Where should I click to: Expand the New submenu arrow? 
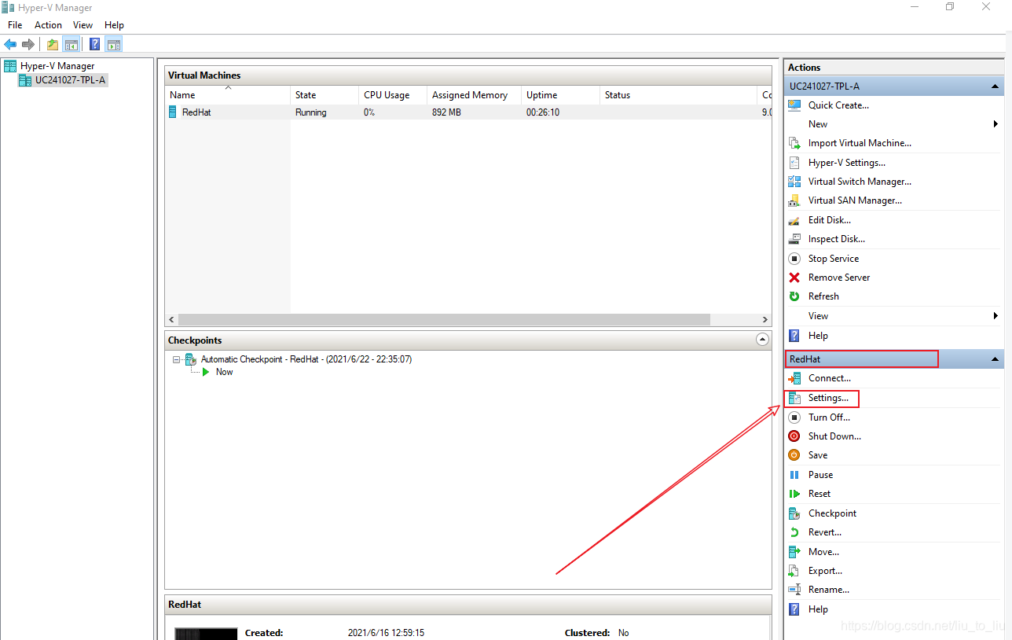(995, 124)
